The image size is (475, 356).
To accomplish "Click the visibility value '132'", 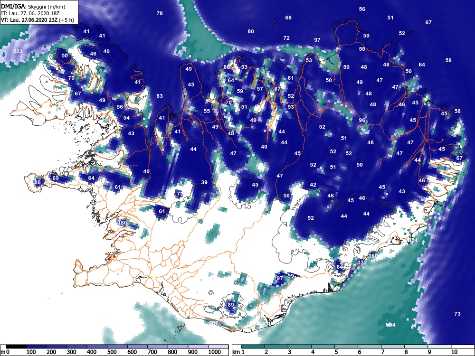I will pos(362,262).
